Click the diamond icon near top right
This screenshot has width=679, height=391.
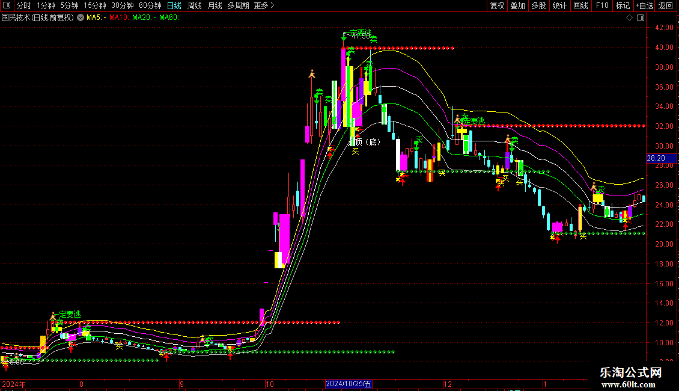[629, 18]
